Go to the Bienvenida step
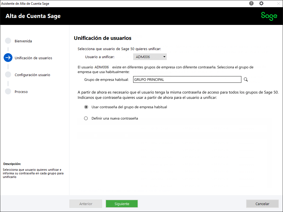Screen dimensions: 283x212 (23, 41)
